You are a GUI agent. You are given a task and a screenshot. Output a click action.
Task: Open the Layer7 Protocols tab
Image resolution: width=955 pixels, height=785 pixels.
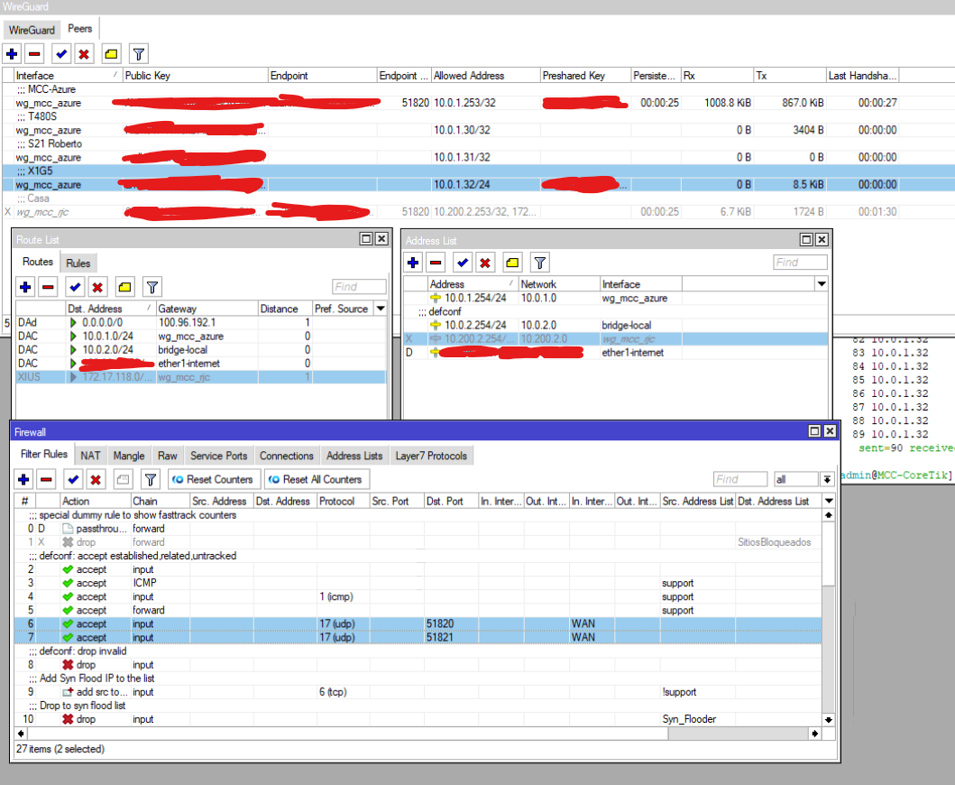(x=431, y=456)
